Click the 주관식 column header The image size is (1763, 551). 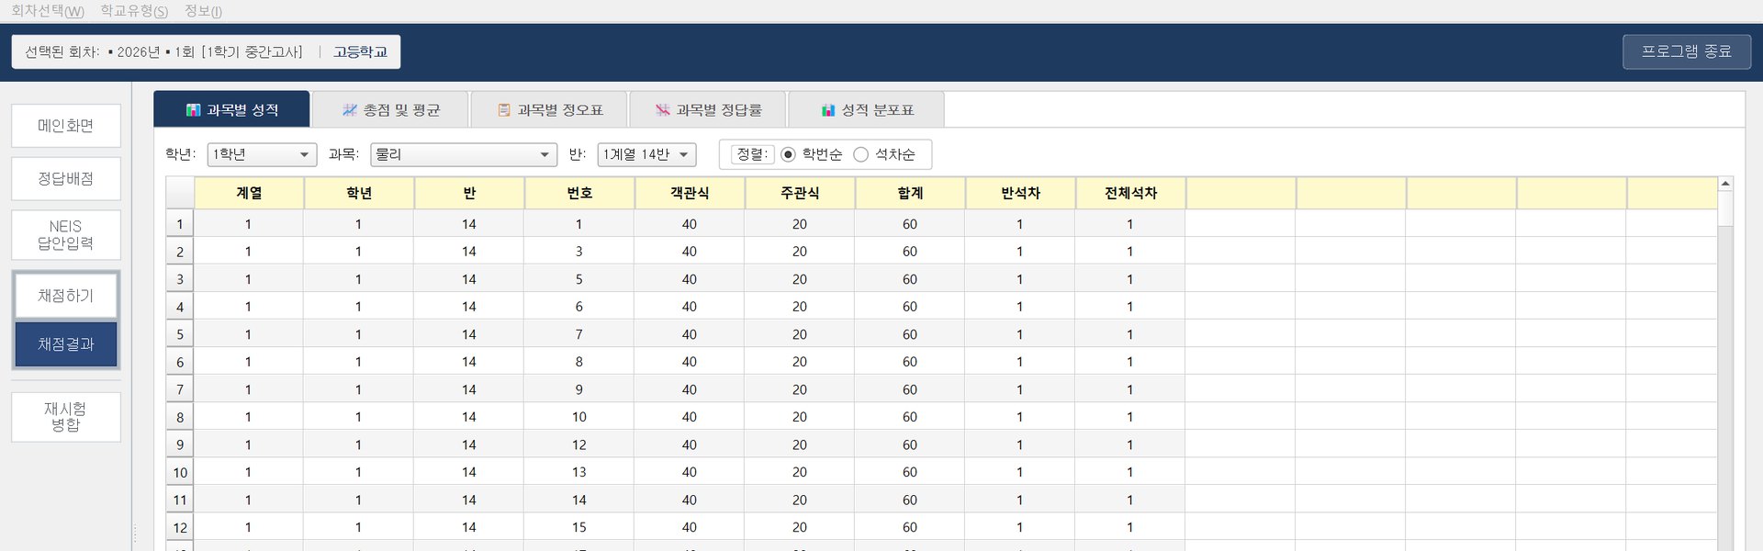[800, 193]
